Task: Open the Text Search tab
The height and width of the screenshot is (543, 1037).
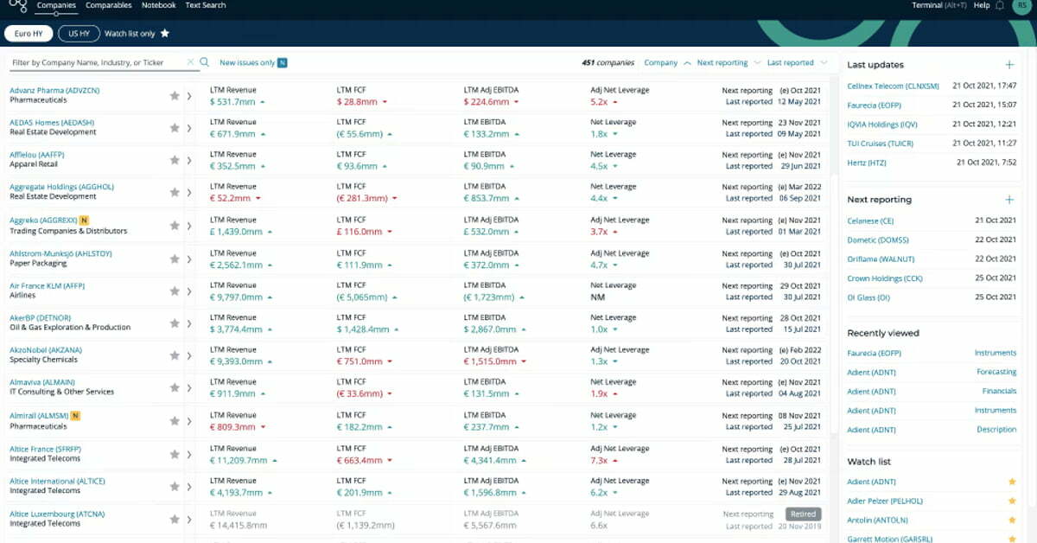Action: tap(206, 5)
